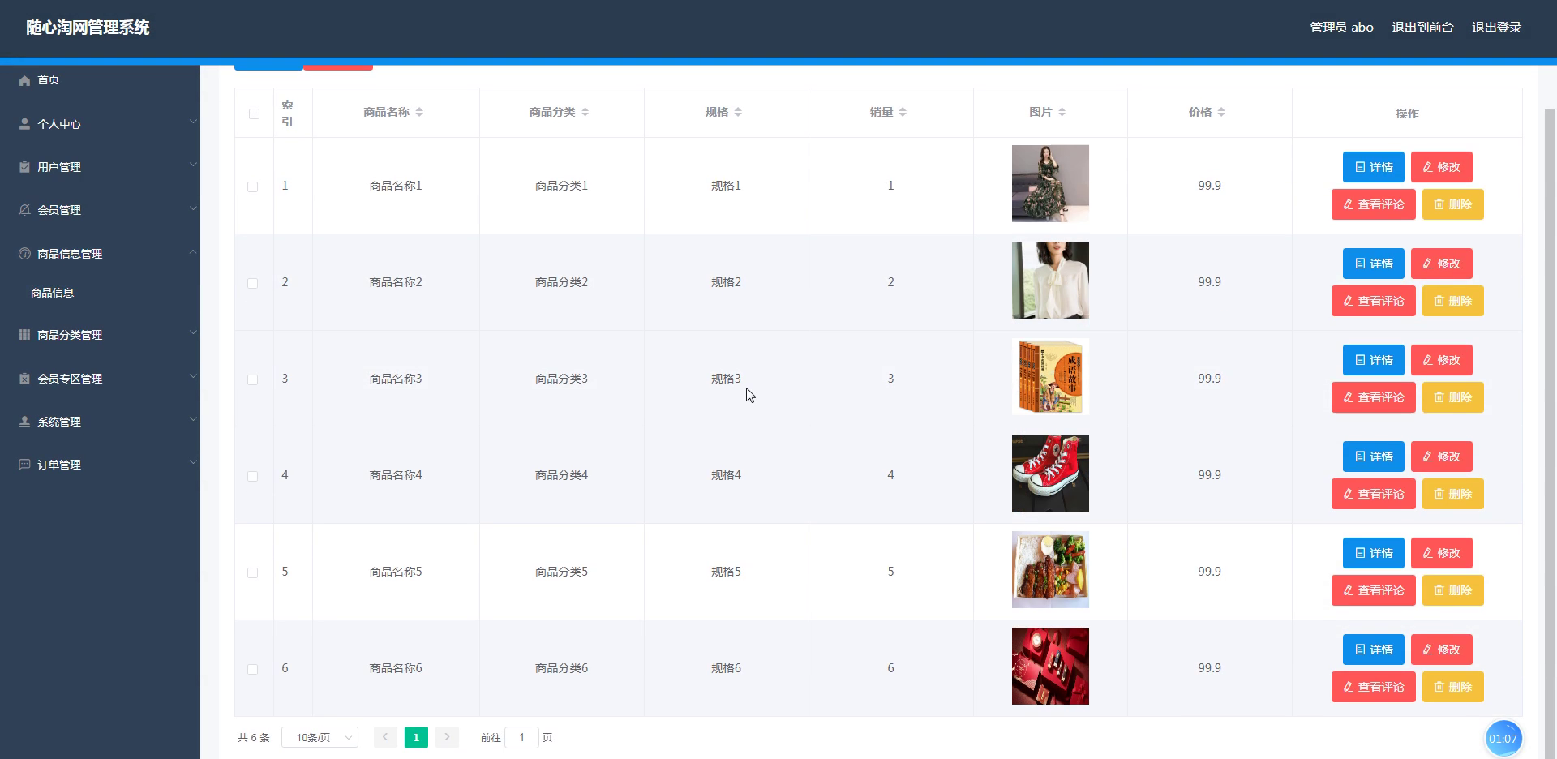Viewport: 1557px width, 759px height.
Task: Expand the 订单管理 menu chevron
Action: point(193,462)
